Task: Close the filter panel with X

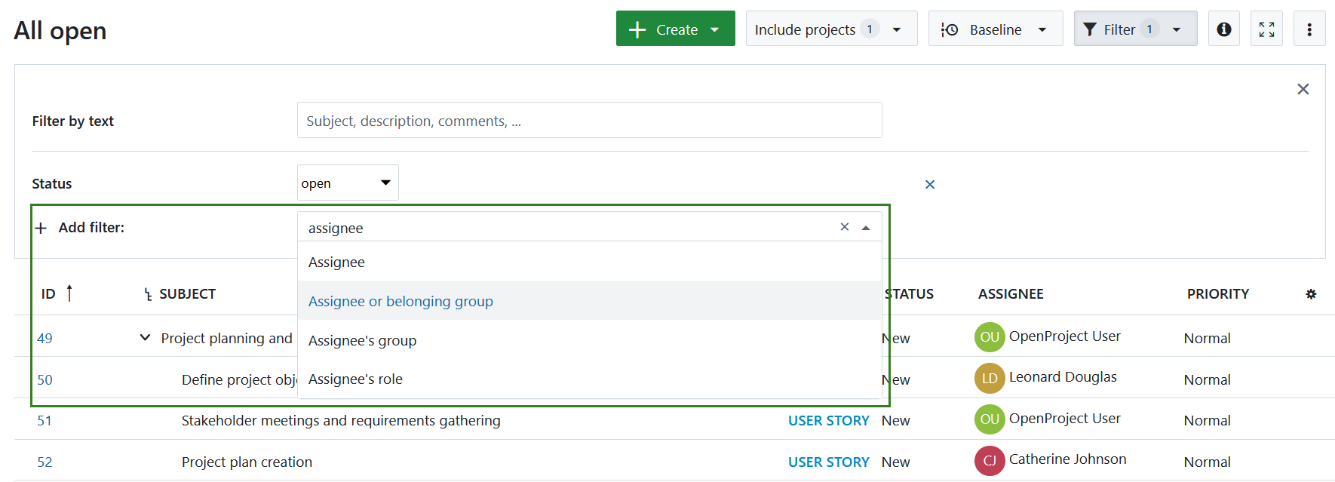Action: [1303, 89]
